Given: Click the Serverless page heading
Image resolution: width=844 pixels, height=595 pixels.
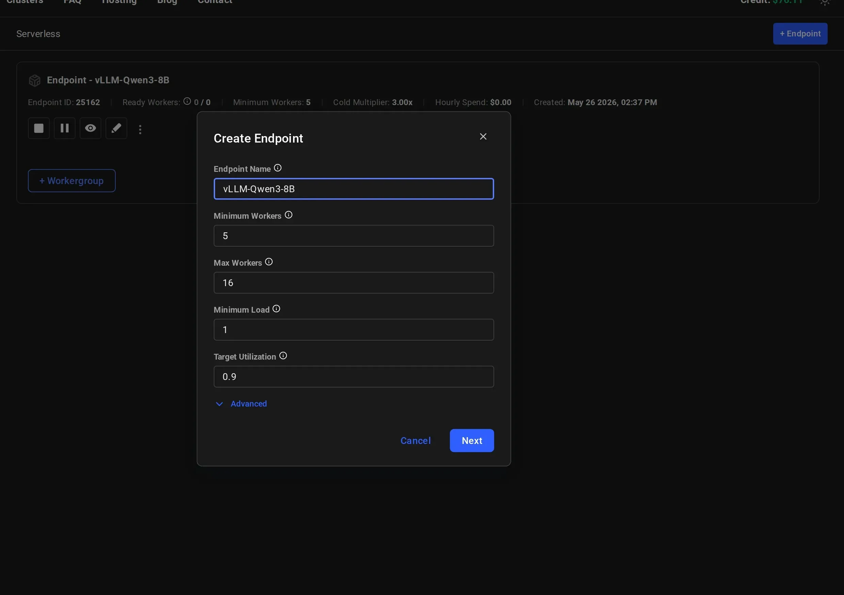Looking at the screenshot, I should click(x=38, y=34).
